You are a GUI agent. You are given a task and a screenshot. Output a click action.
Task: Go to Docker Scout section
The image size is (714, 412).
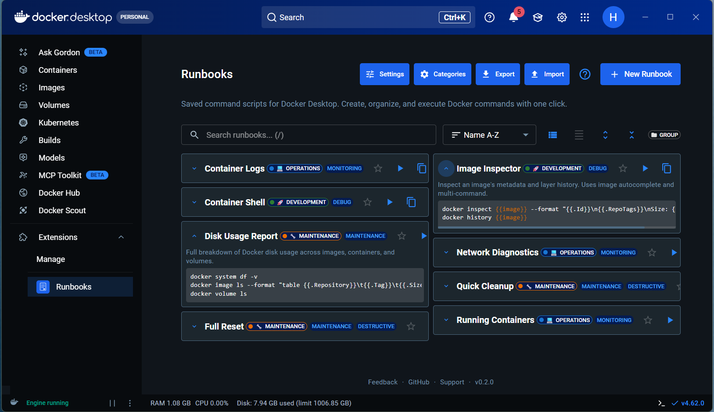(62, 211)
